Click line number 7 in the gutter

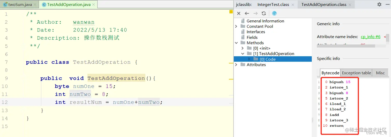(x=6, y=62)
